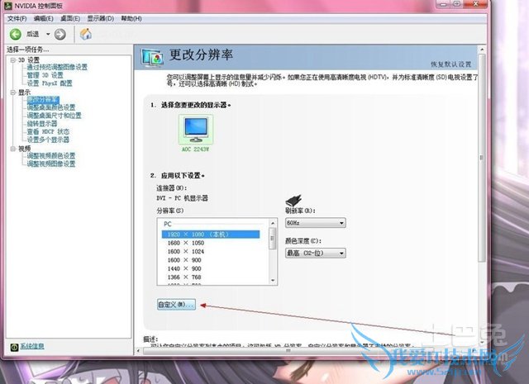Open 管理 3D 设置 task

[x=45, y=75]
